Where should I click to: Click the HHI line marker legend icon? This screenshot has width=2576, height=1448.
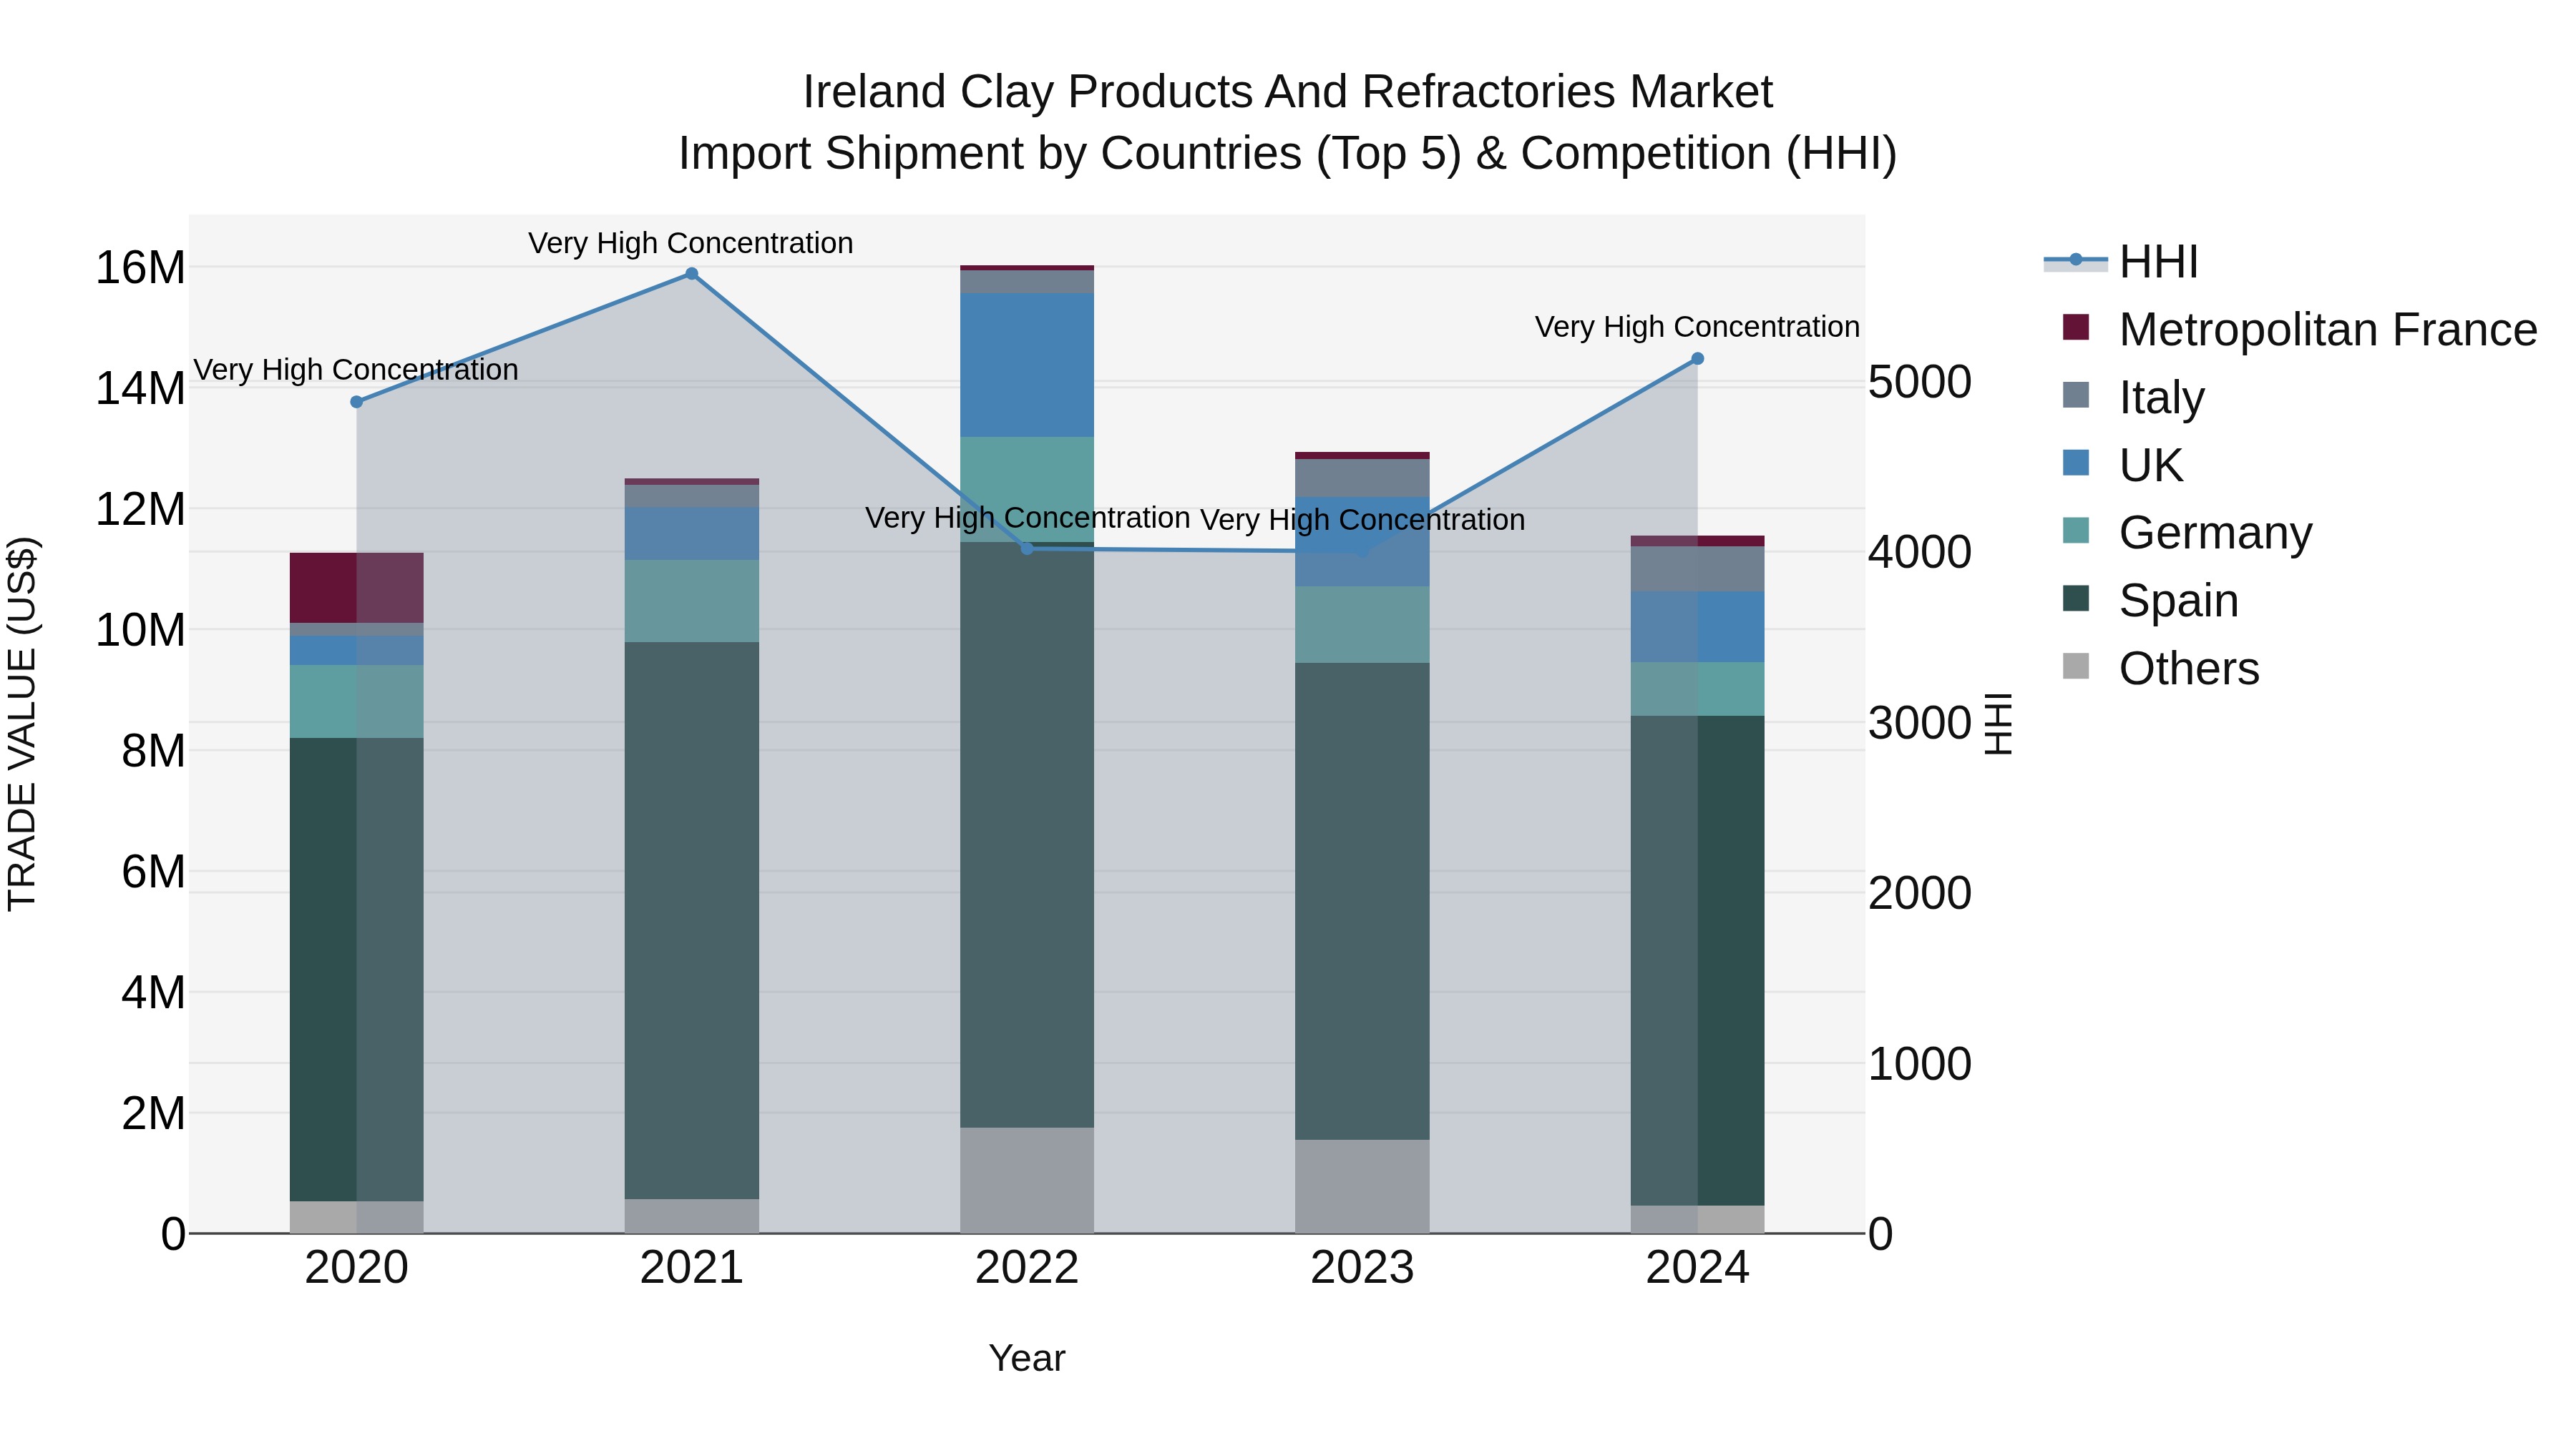[x=2076, y=261]
